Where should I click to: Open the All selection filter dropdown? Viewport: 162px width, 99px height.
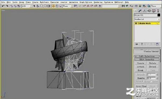click(x=27, y=6)
